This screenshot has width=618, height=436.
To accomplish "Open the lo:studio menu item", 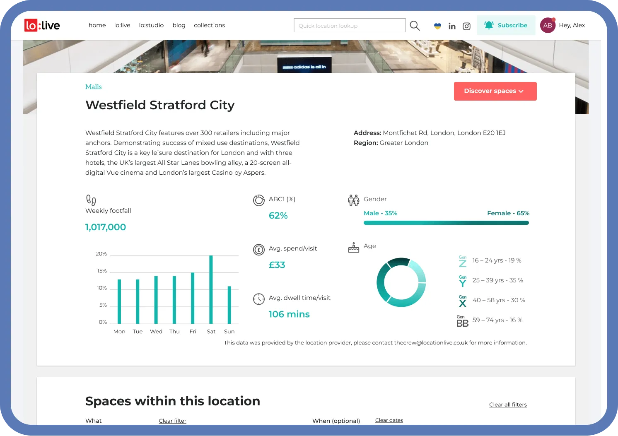I will tap(151, 25).
